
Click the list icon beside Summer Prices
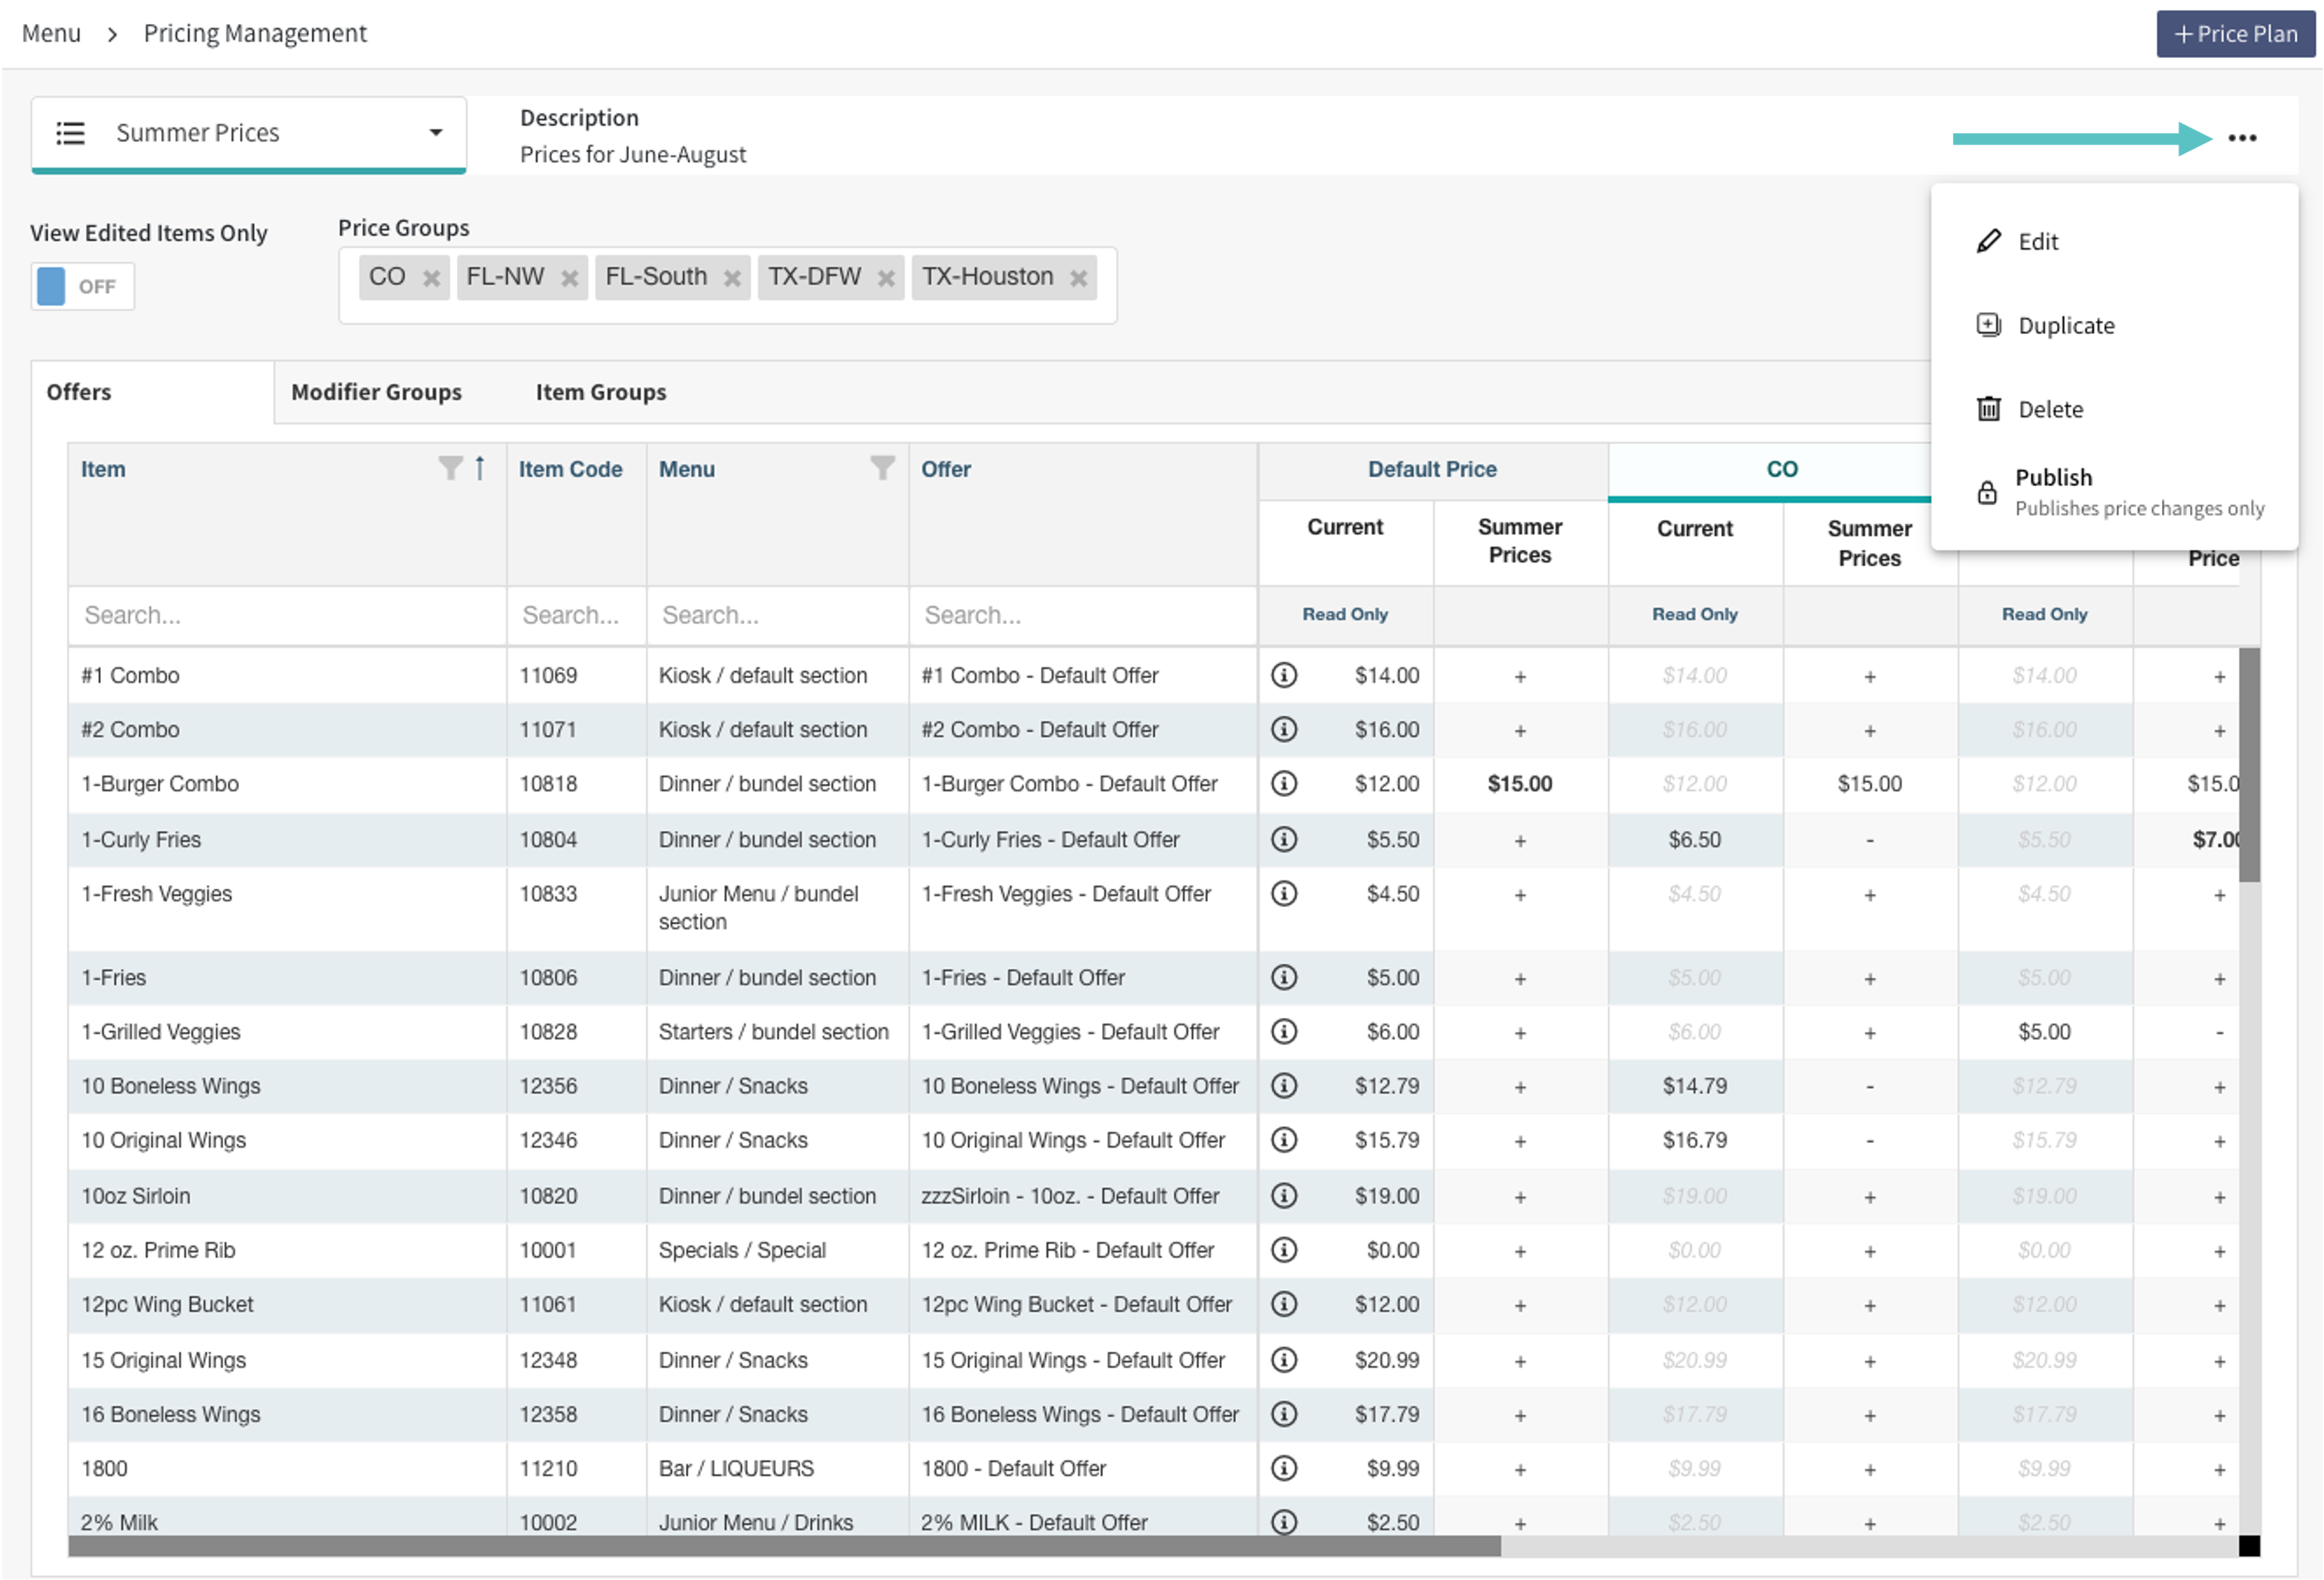[70, 133]
